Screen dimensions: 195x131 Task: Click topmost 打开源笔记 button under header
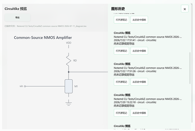click(121, 20)
